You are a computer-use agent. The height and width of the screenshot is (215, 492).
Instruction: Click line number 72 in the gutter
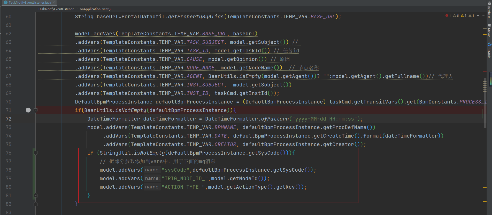coord(9,119)
